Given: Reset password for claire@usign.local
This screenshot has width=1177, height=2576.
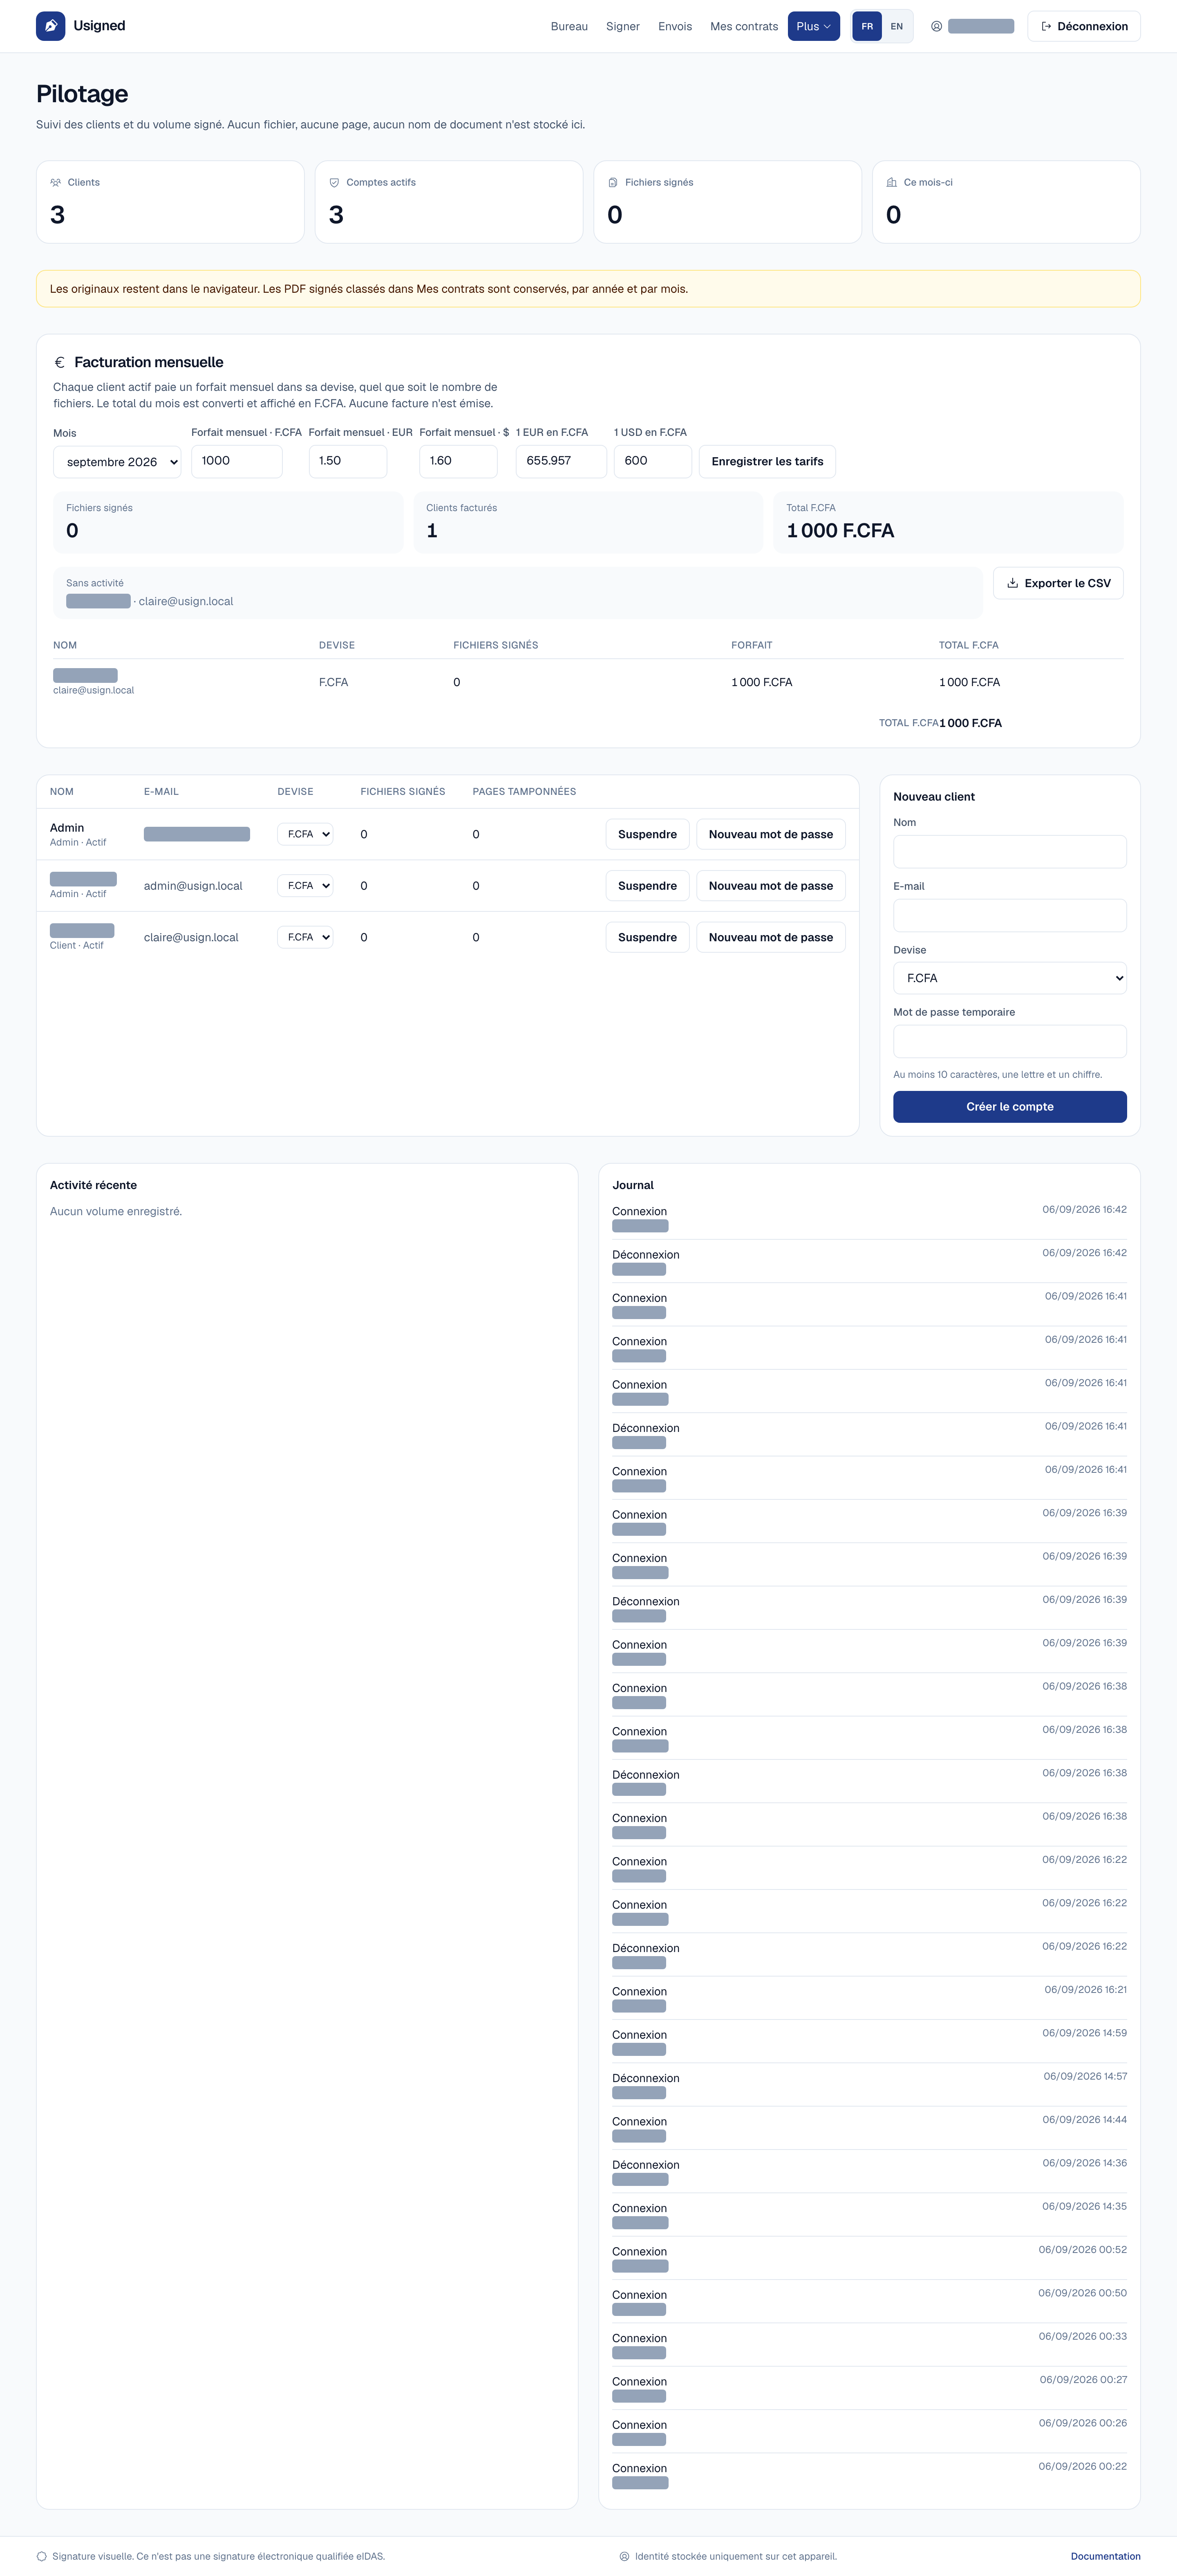Looking at the screenshot, I should (x=770, y=937).
